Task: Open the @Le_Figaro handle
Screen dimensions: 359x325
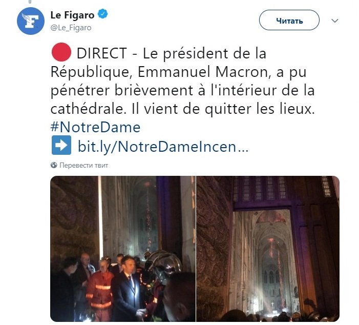Action: coord(71,28)
